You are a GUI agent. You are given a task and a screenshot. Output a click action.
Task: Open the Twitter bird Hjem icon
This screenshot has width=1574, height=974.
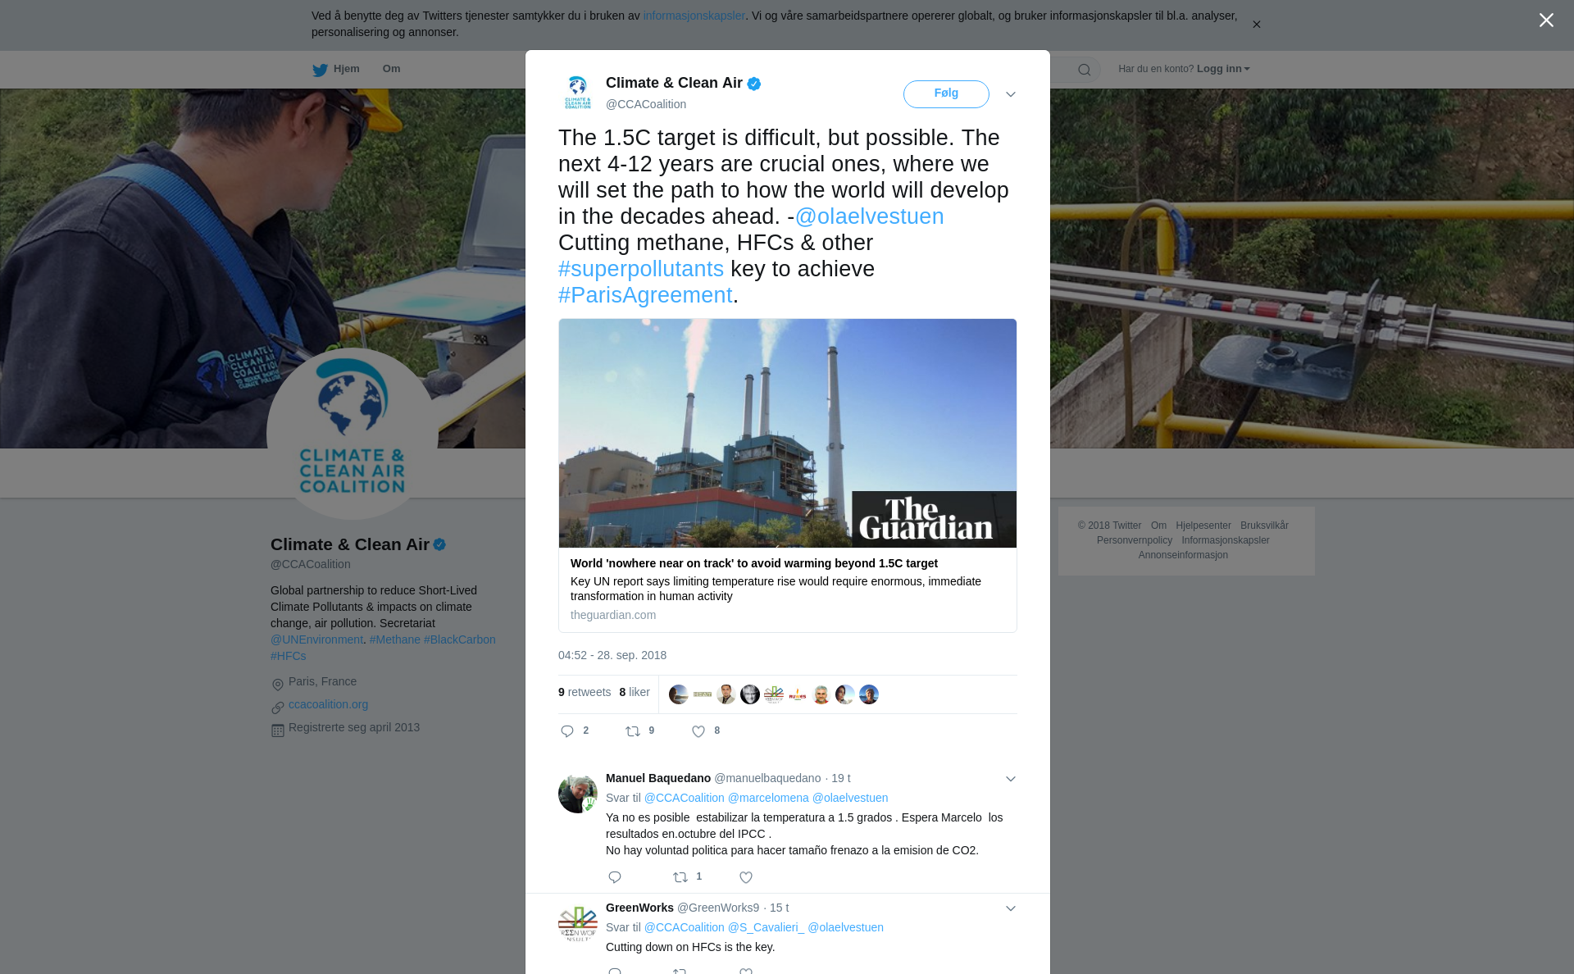[x=320, y=70]
